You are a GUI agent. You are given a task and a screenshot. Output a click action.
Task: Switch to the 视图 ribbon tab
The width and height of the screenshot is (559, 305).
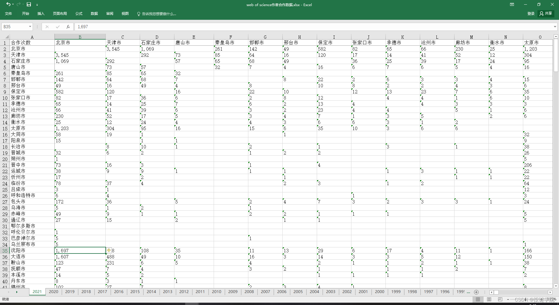[x=125, y=14]
